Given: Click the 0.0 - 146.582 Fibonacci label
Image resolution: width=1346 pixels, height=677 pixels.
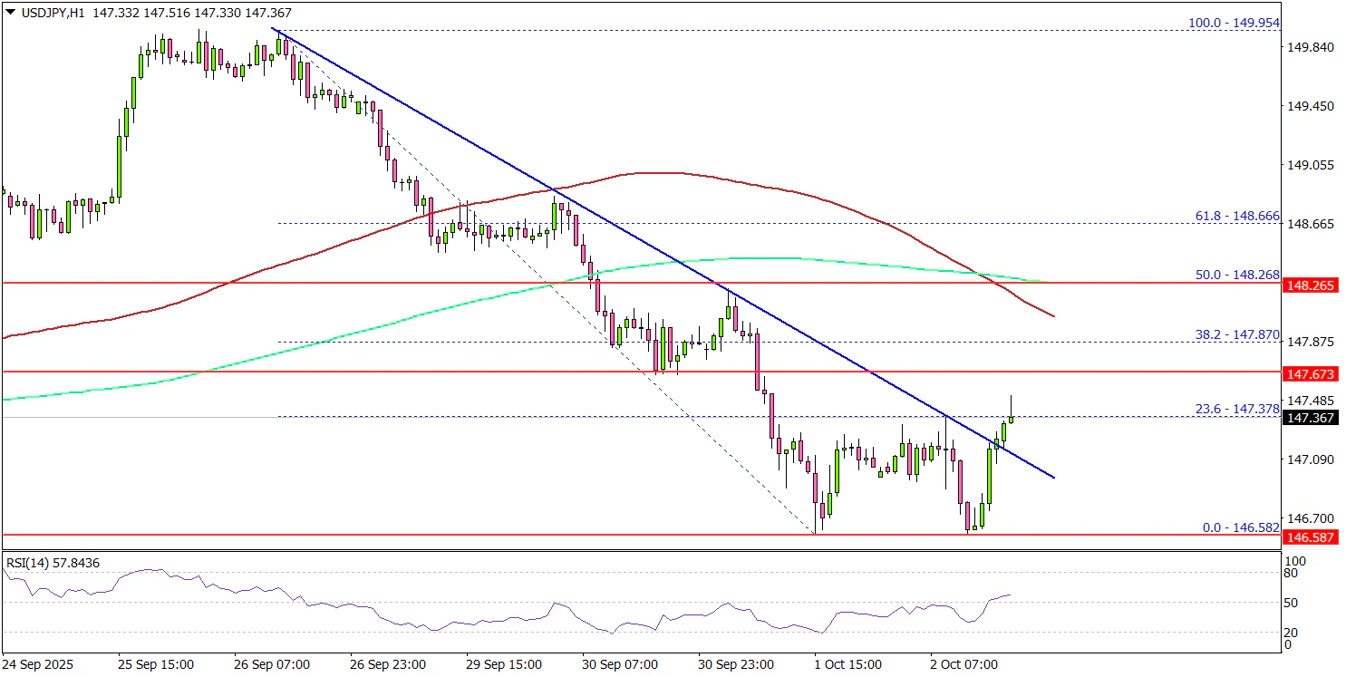Looking at the screenshot, I should click(x=1242, y=527).
